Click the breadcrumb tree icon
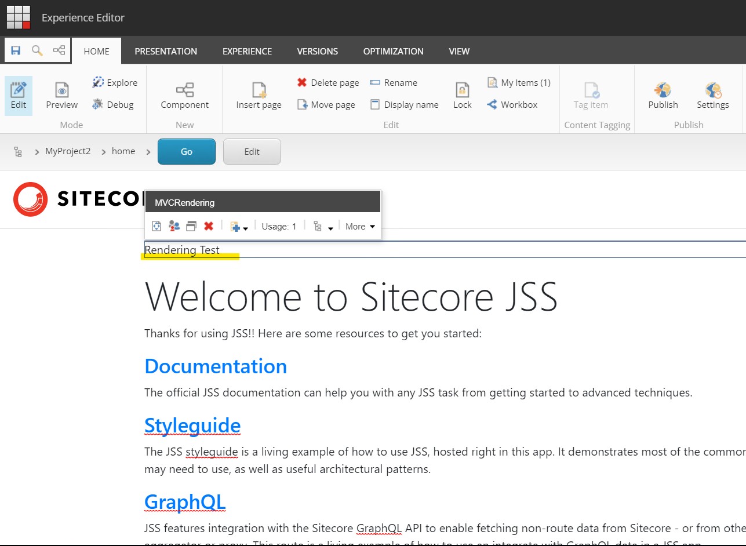 (18, 152)
